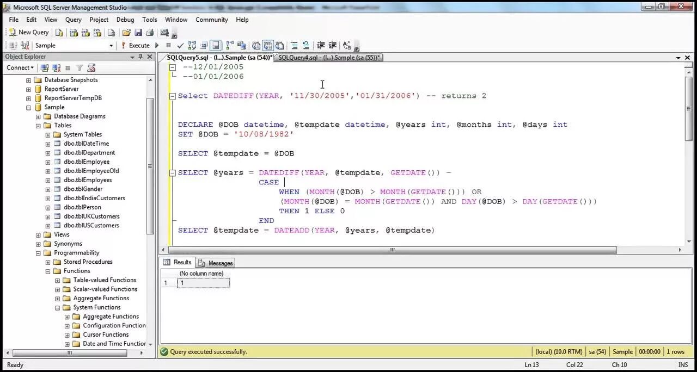Open the Tools menu
This screenshot has width=697, height=372.
(149, 20)
